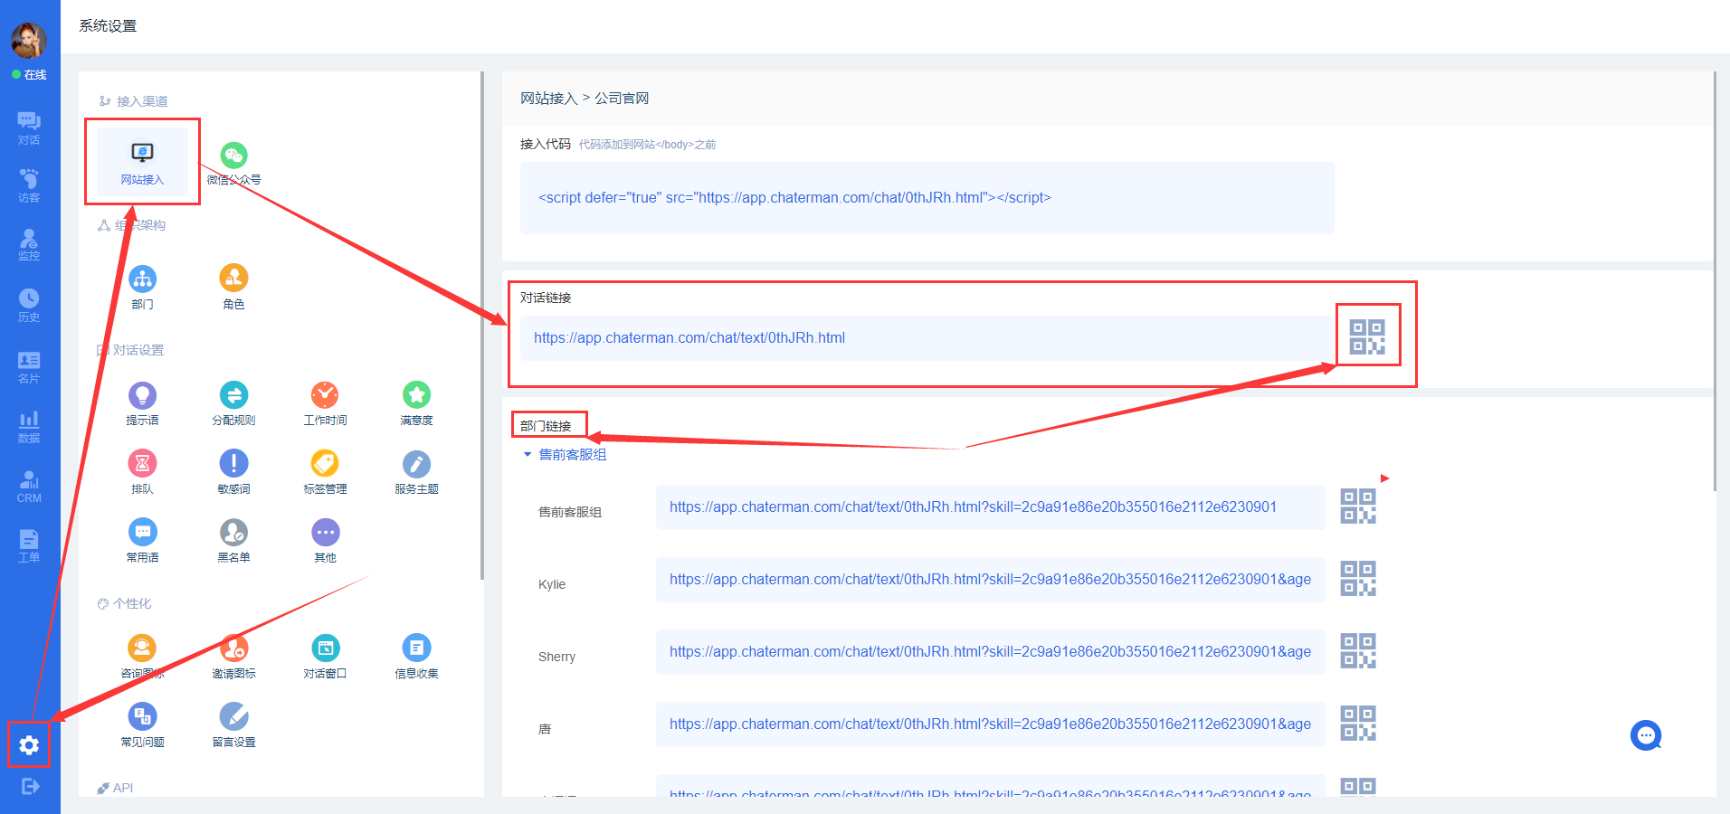Open 部门 department settings
Screen dimensions: 1730x814
[143, 288]
